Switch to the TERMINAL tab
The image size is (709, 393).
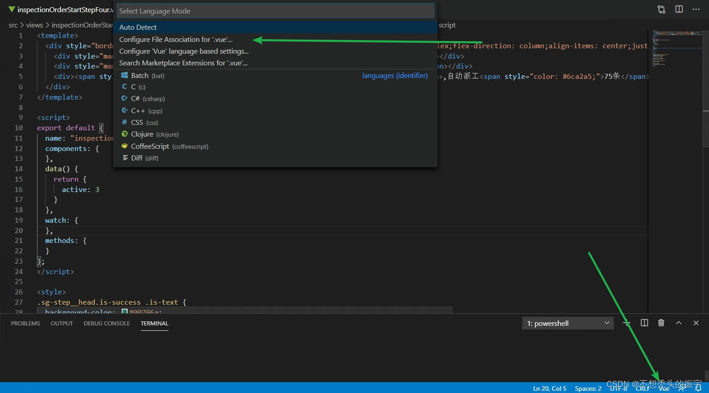pyautogui.click(x=154, y=324)
